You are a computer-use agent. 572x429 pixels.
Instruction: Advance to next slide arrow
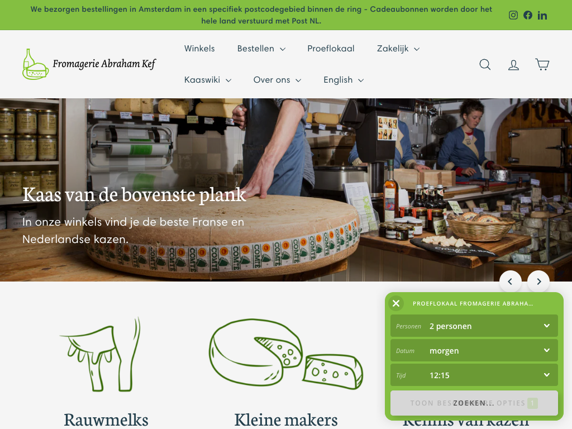click(538, 282)
